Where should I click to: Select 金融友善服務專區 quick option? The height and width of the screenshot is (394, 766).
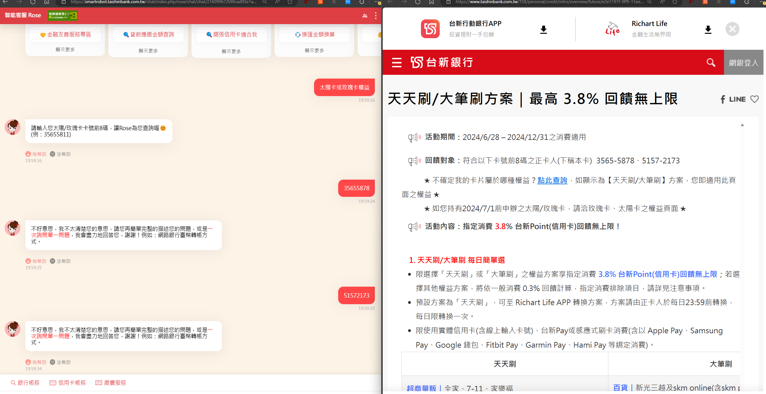click(65, 34)
